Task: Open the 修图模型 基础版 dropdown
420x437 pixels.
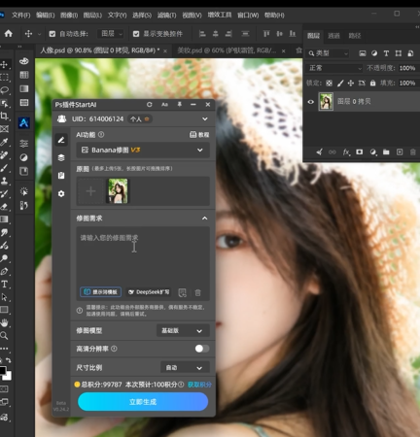Action: (183, 331)
